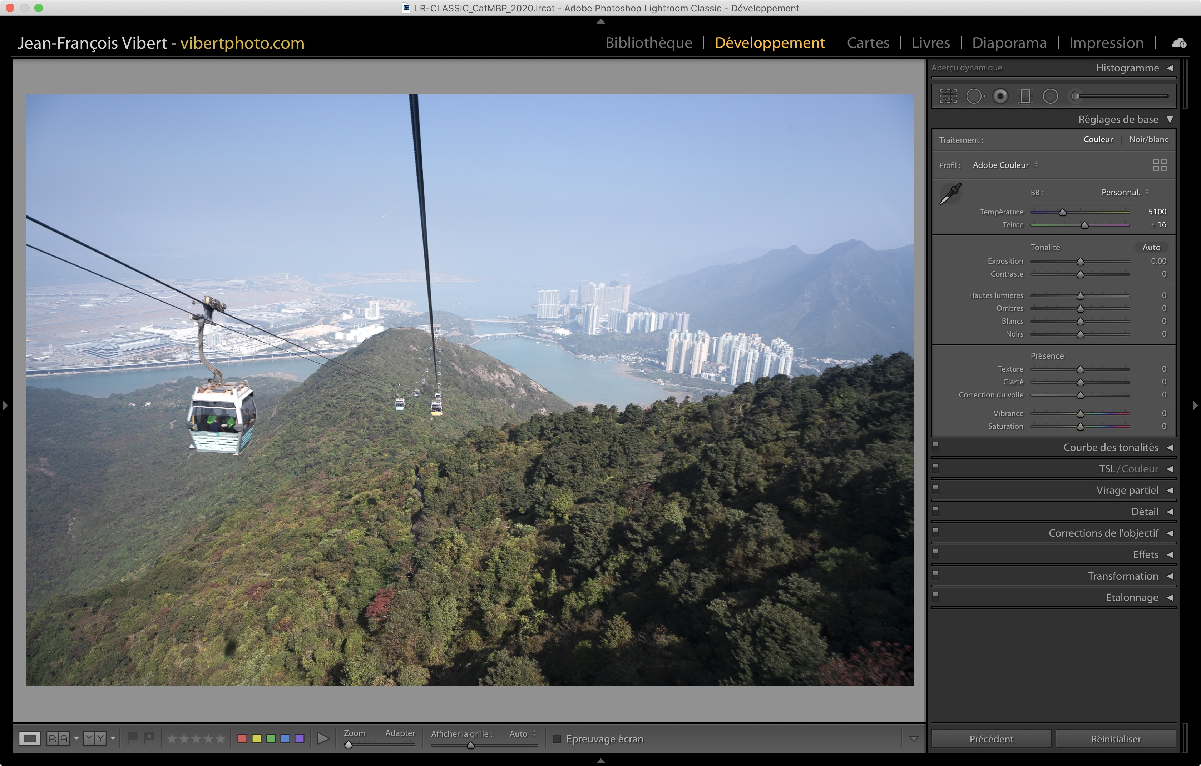The width and height of the screenshot is (1201, 766).
Task: Click the Réinitialiser button
Action: pyautogui.click(x=1115, y=738)
